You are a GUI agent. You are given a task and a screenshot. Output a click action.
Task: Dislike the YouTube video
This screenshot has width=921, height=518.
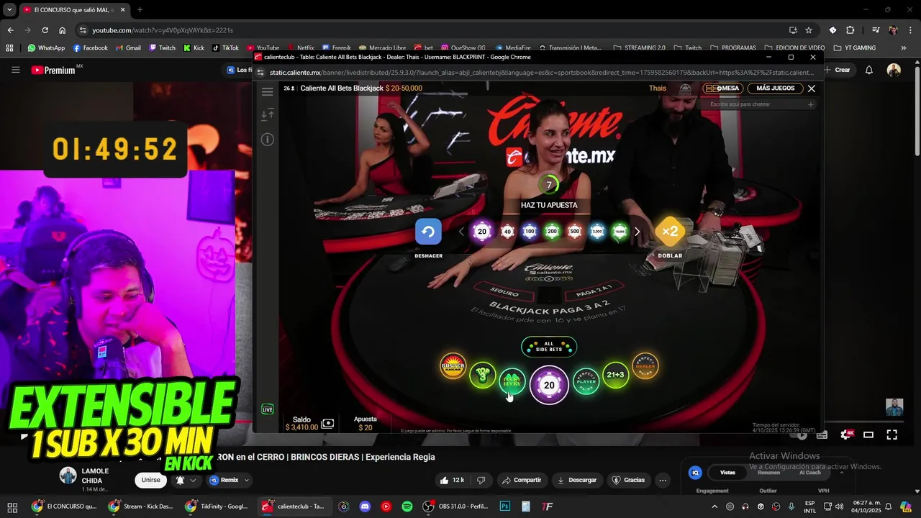481,480
